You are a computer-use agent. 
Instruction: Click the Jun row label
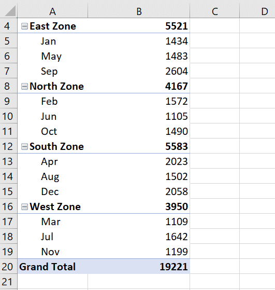[x=49, y=116]
